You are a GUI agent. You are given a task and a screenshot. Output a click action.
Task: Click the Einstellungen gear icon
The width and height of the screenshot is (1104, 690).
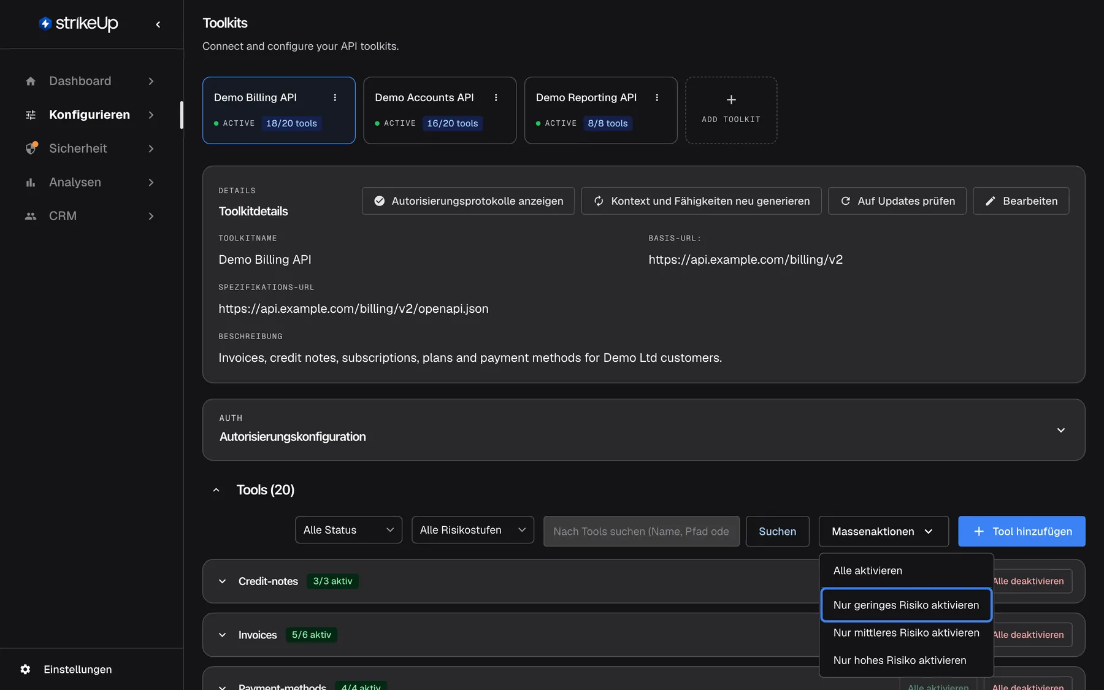pyautogui.click(x=25, y=669)
